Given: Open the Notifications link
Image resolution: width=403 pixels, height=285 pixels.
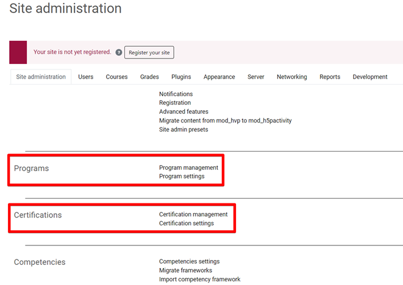Looking at the screenshot, I should 176,94.
